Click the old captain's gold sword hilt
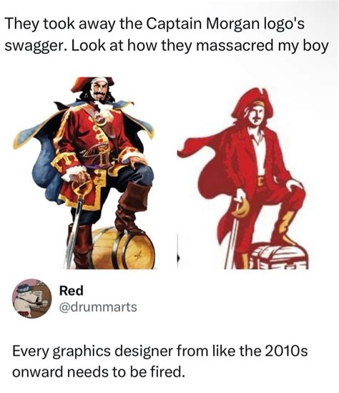The height and width of the screenshot is (393, 339). coord(82,188)
